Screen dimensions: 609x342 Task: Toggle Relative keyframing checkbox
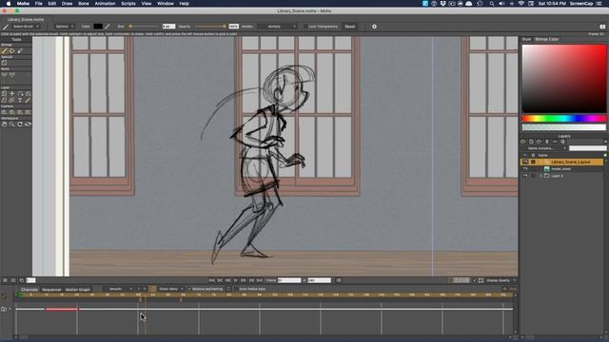pos(189,289)
